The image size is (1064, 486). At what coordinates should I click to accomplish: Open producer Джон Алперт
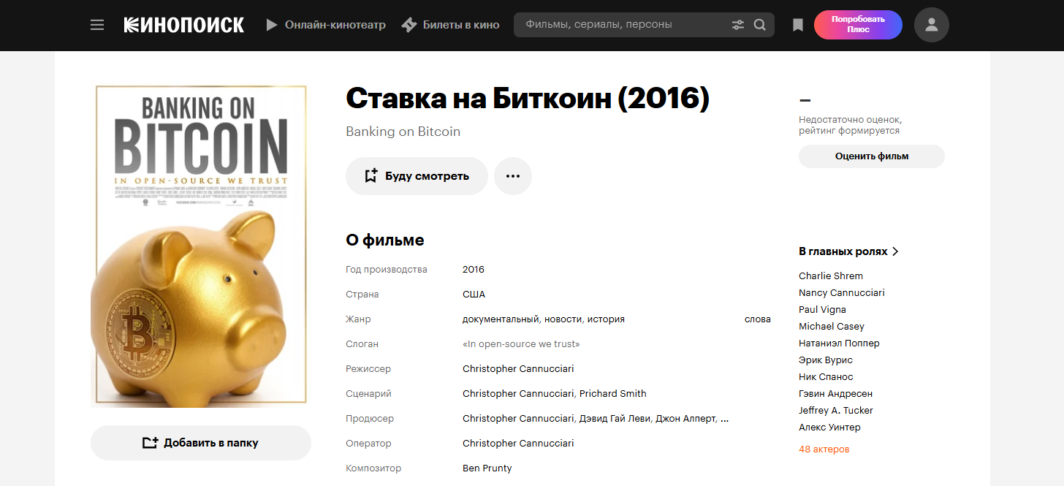685,419
